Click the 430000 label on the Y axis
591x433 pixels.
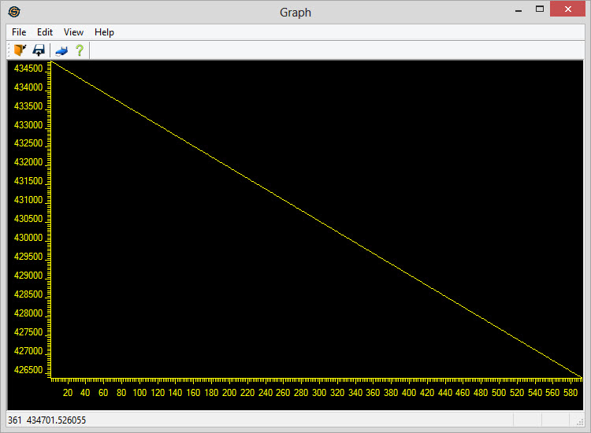pyautogui.click(x=28, y=238)
